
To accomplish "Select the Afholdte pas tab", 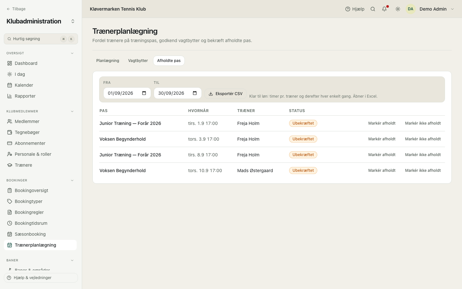I will pos(169,61).
